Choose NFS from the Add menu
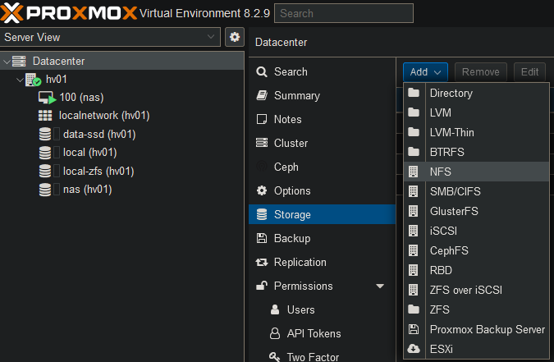Viewport: 554px width, 362px height. [440, 172]
